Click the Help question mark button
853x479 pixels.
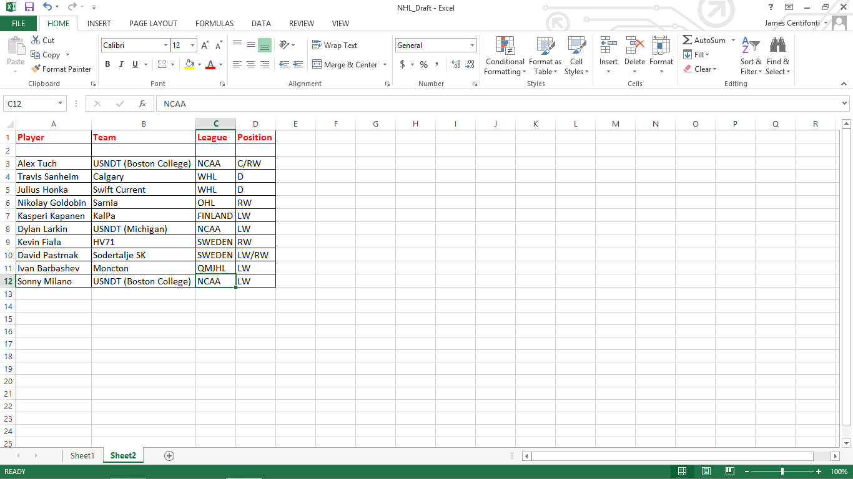(x=771, y=7)
